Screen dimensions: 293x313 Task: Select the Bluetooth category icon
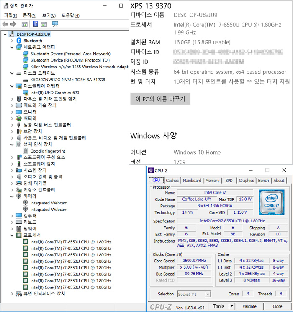[19, 41]
